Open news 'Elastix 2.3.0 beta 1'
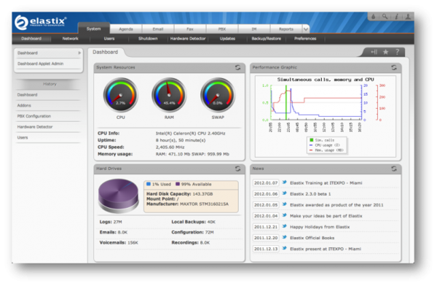The image size is (437, 286). click(x=310, y=194)
